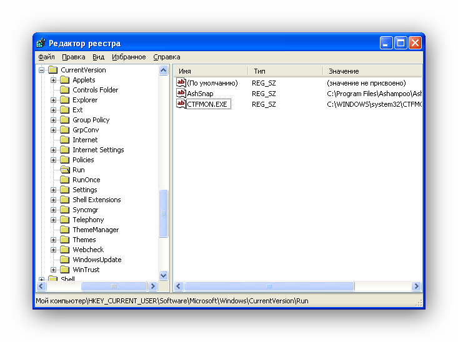Image resolution: width=458 pixels, height=342 pixels.
Task: Click the Policies folder icon
Action: 64,160
